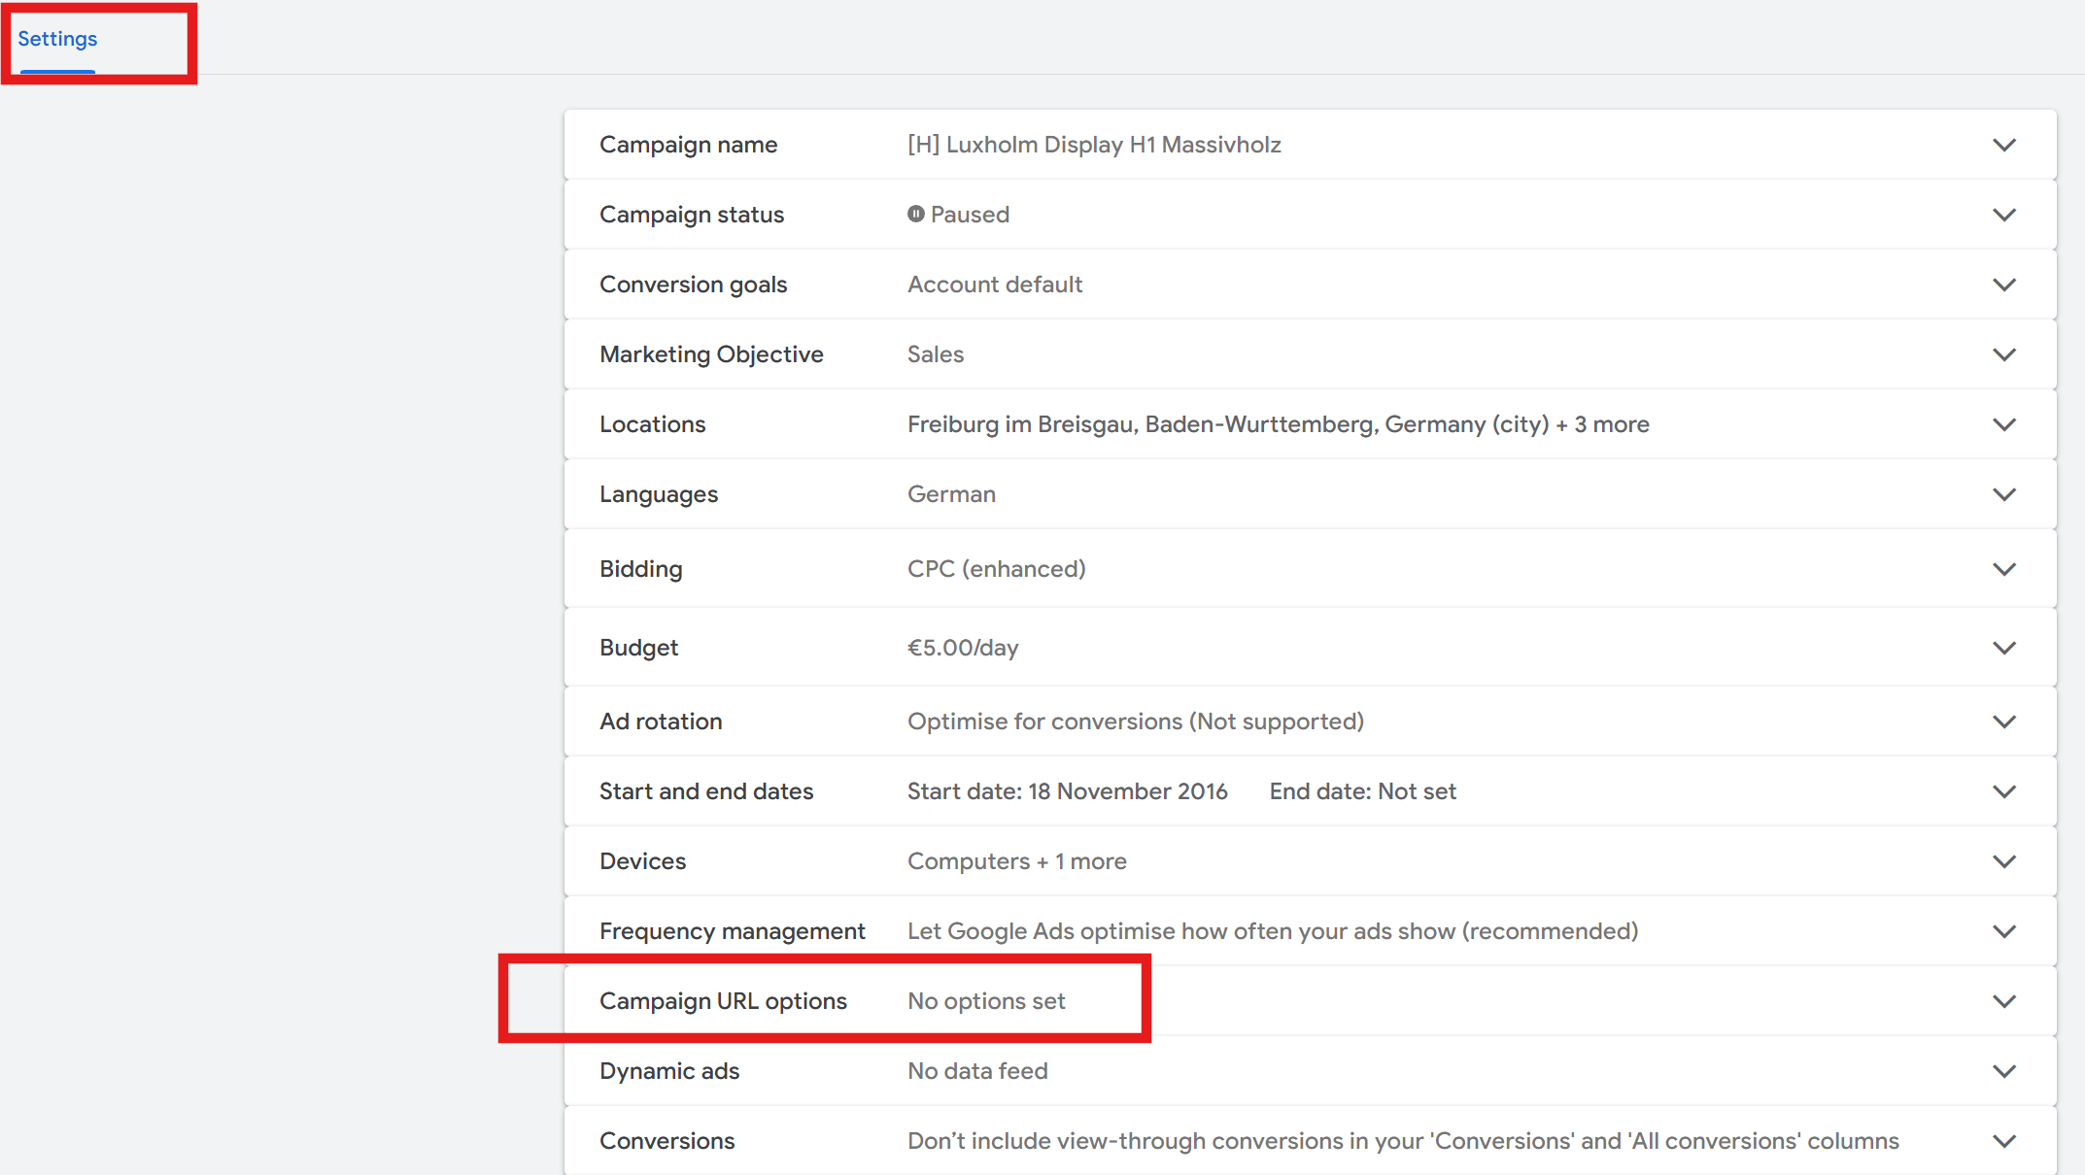
Task: Expand Campaign URL options
Action: point(2003,1000)
